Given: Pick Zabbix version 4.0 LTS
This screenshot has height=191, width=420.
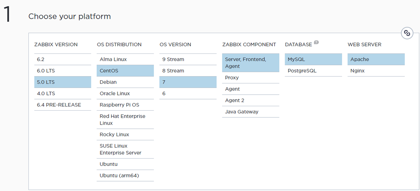Looking at the screenshot, I should 63,94.
